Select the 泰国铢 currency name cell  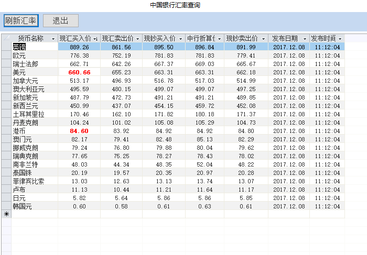[35, 173]
